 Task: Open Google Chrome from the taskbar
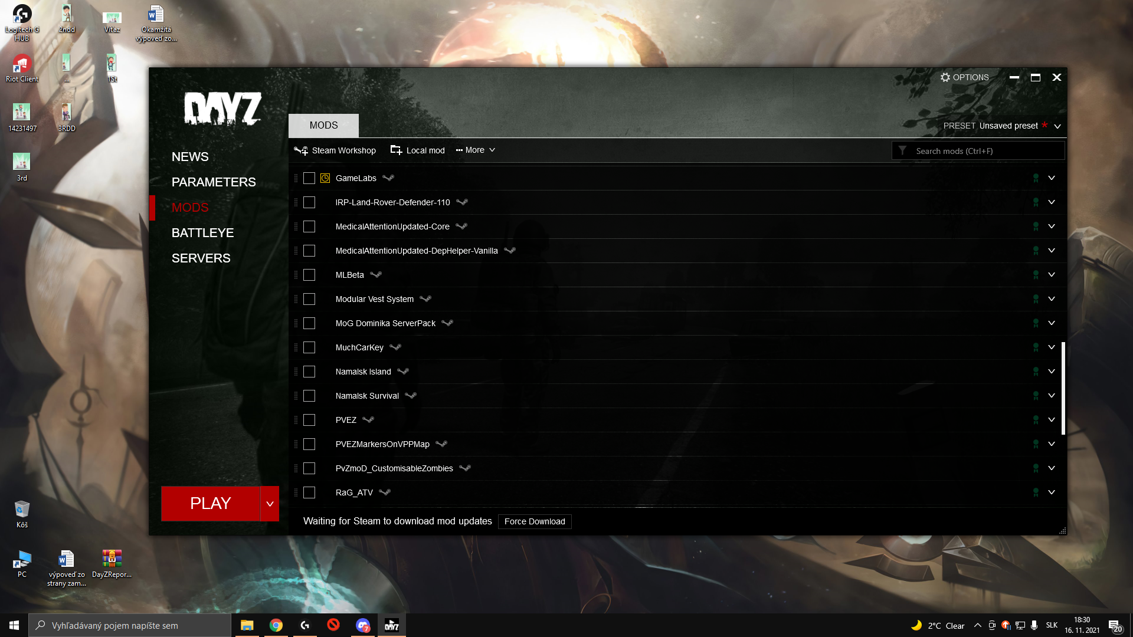[x=276, y=625]
